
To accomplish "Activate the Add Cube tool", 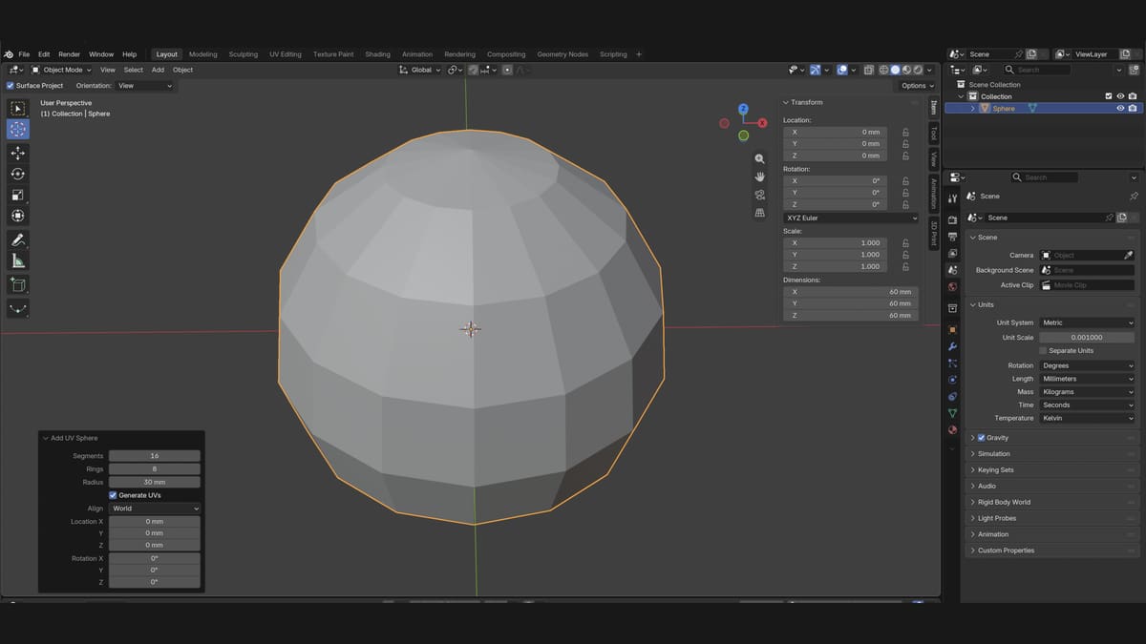I will 18,284.
